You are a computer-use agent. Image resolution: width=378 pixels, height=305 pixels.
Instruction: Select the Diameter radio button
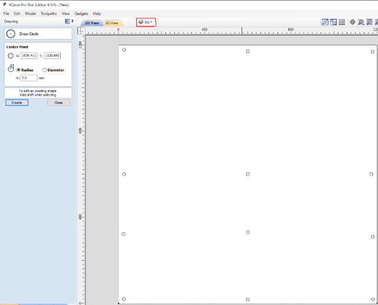44,70
